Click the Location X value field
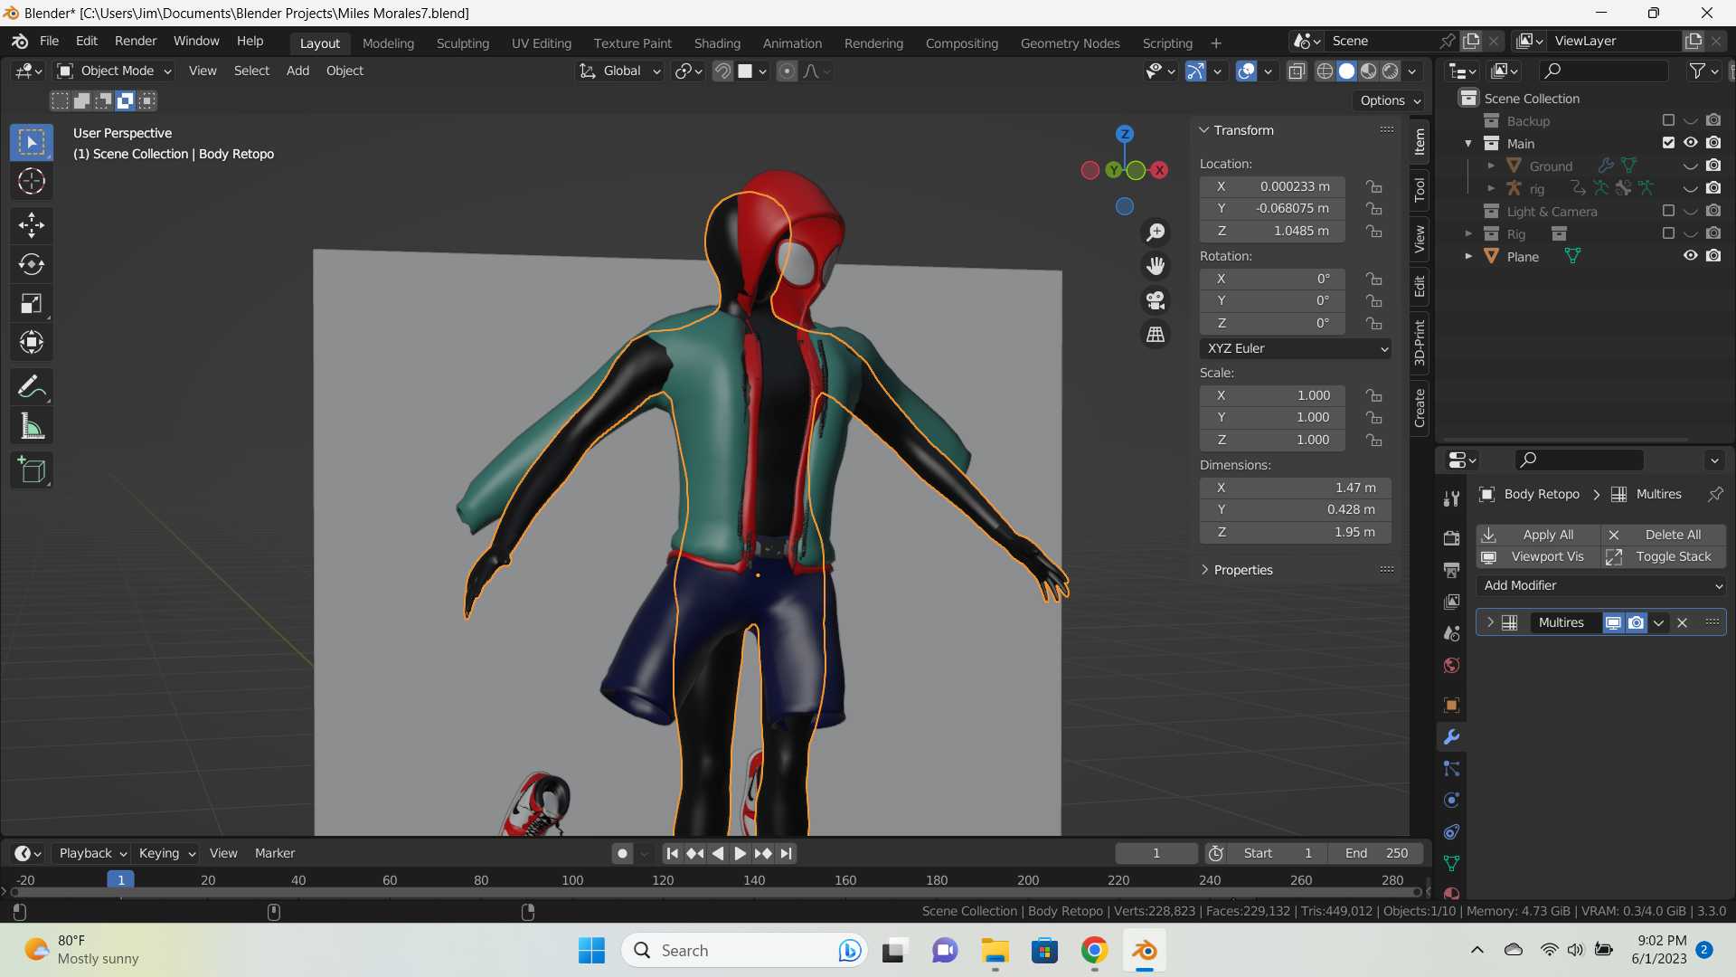The image size is (1736, 977). pos(1271,186)
